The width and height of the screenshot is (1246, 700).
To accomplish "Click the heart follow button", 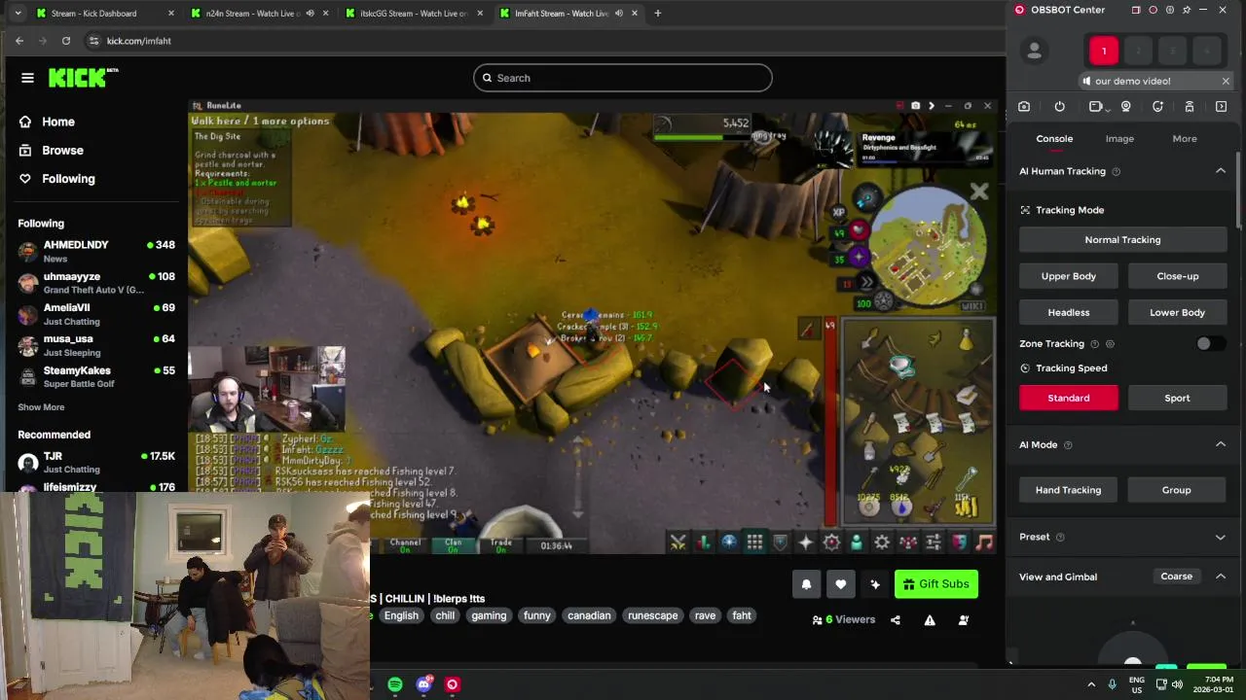I will point(840,584).
